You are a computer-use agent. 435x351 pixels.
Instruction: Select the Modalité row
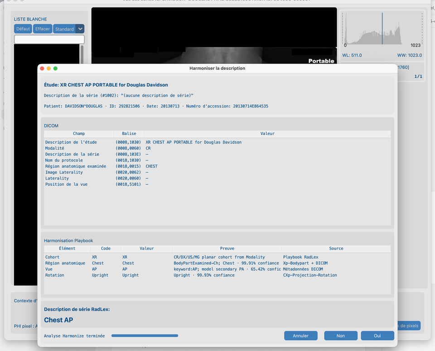click(217, 148)
